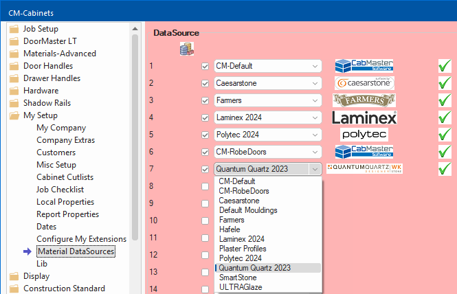Select ULTRAGlaze from the dropdown list
The height and width of the screenshot is (294, 457).
point(239,286)
